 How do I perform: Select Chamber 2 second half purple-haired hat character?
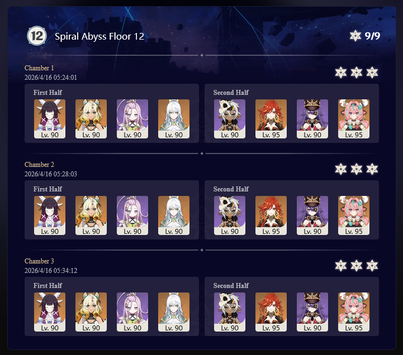coord(312,215)
